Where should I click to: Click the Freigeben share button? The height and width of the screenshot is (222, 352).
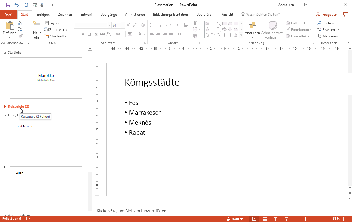(x=327, y=15)
